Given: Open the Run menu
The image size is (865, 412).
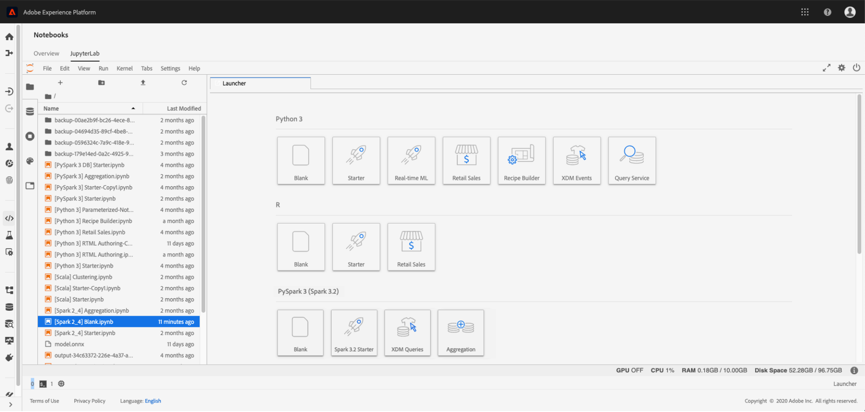Looking at the screenshot, I should (x=104, y=68).
